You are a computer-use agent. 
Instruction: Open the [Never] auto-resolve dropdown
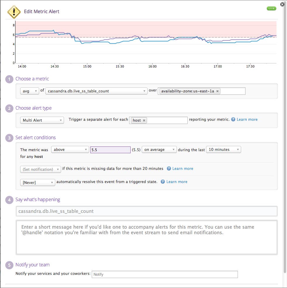coord(37,182)
